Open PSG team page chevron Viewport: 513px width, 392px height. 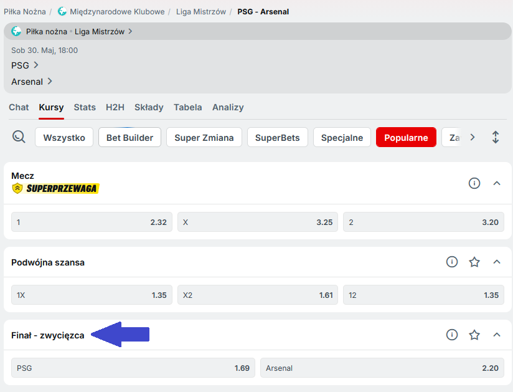36,65
